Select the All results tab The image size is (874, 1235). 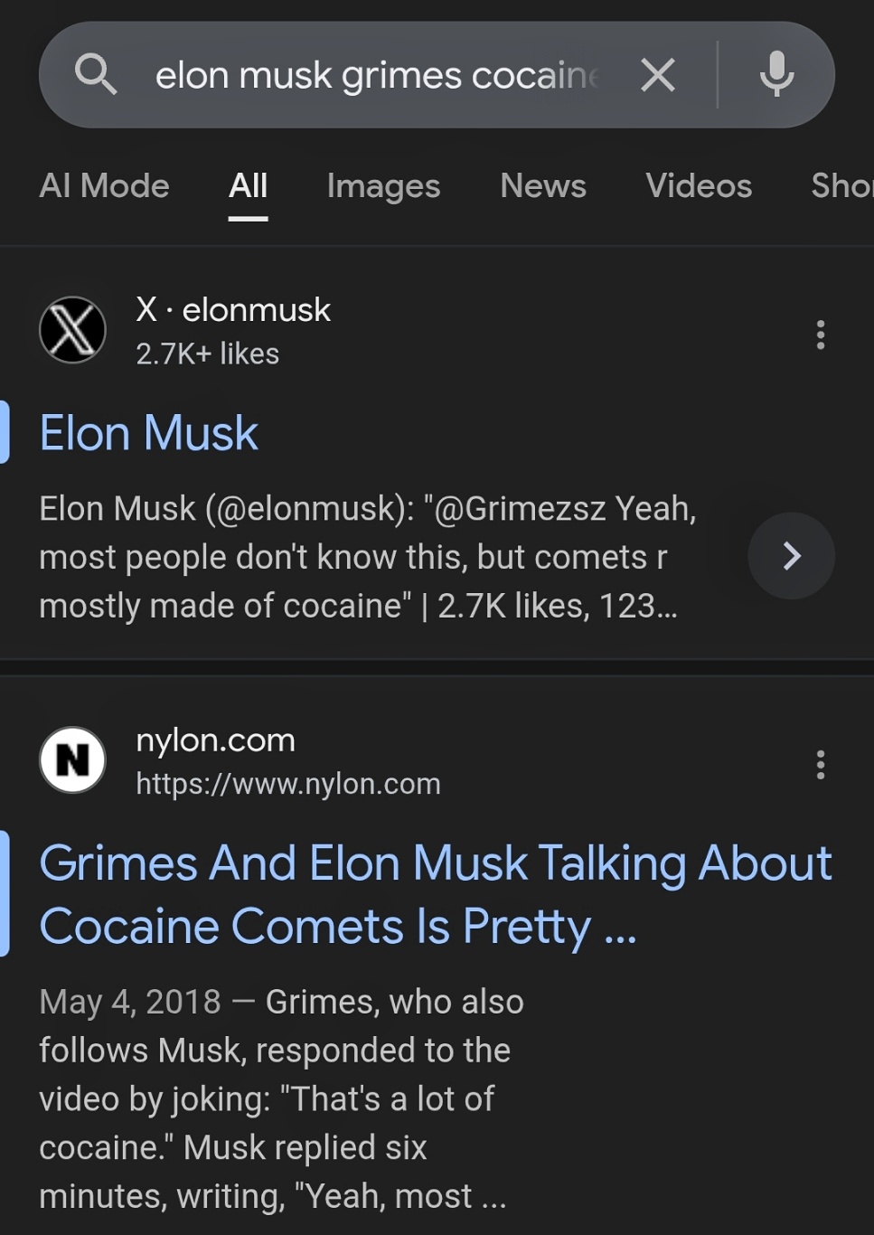click(248, 186)
